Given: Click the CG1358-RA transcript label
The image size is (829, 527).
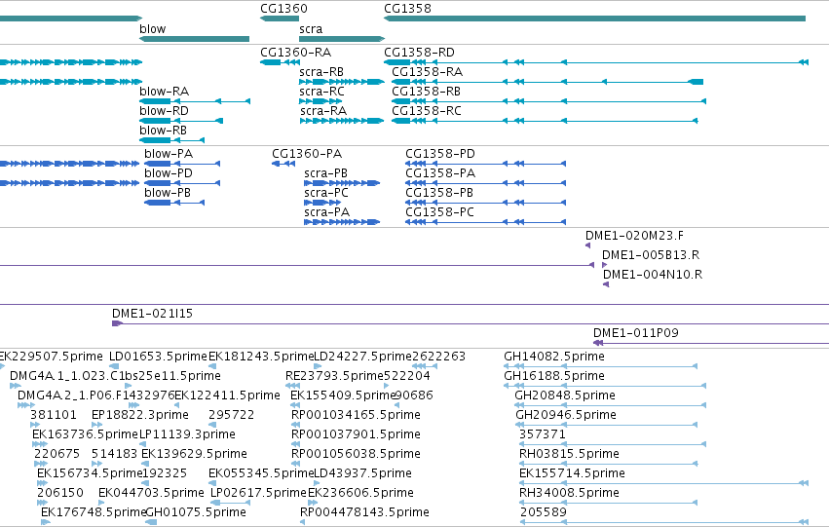Looking at the screenshot, I should pyautogui.click(x=428, y=72).
